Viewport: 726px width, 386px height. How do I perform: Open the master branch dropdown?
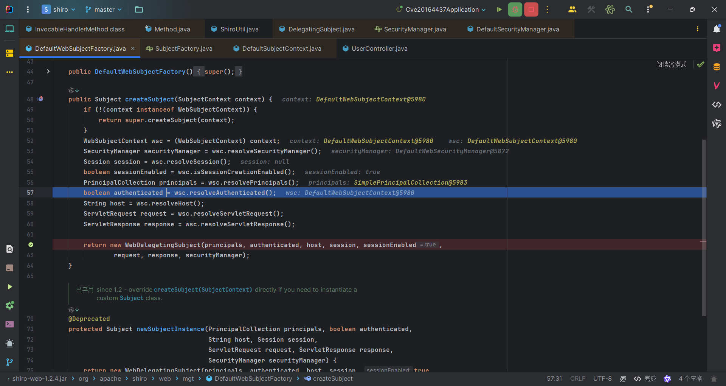pos(104,9)
